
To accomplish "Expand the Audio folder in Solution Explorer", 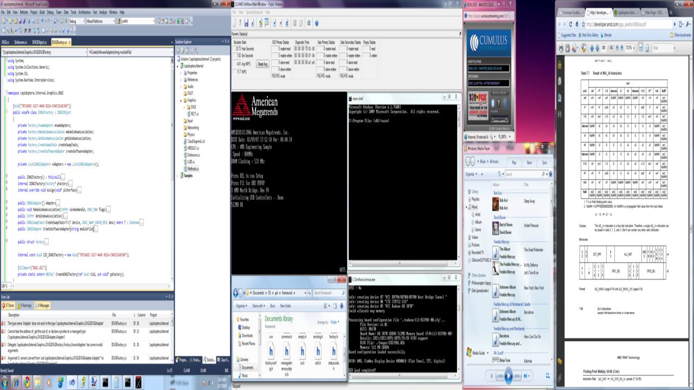I will [x=182, y=86].
